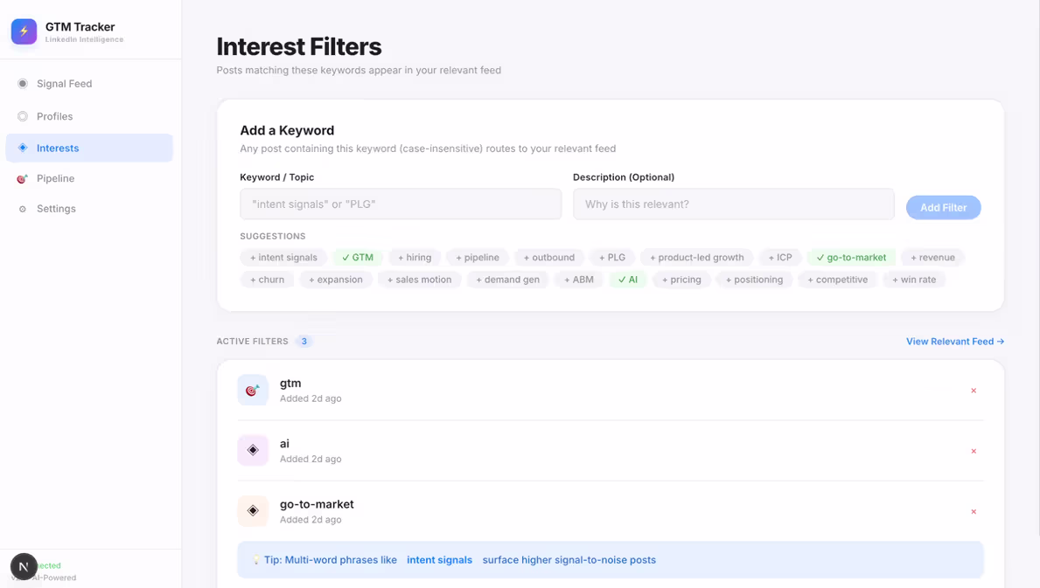
Task: Select the Interests diamond icon
Action: coord(20,147)
